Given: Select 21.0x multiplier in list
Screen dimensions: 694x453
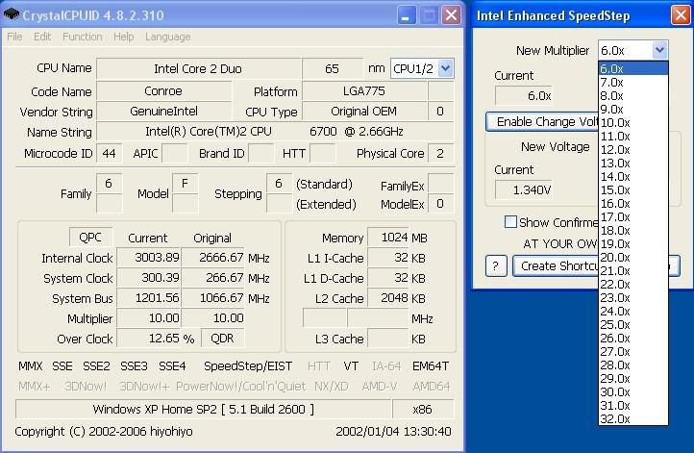Looking at the screenshot, I should [x=632, y=270].
